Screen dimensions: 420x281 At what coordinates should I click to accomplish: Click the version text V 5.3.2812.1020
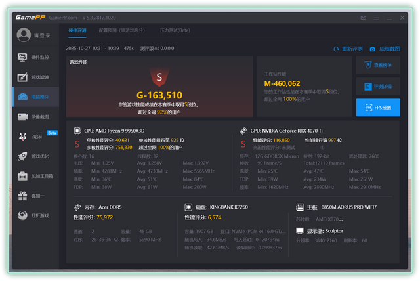(99, 18)
